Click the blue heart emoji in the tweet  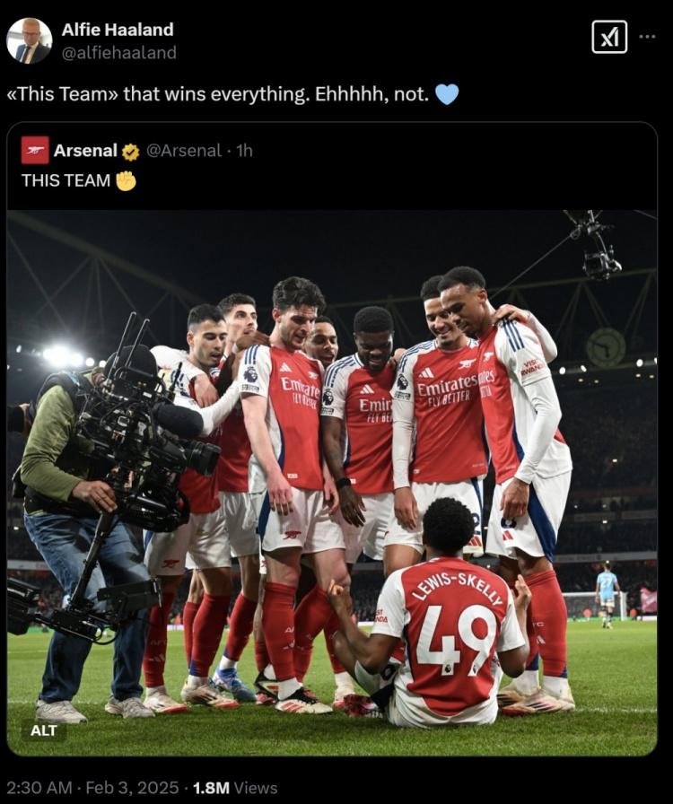tap(447, 94)
